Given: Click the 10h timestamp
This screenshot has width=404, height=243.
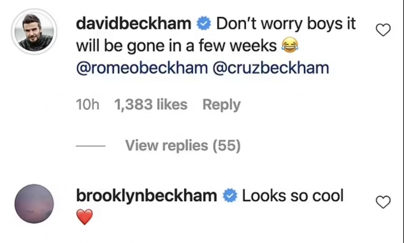Looking at the screenshot, I should pos(87,105).
